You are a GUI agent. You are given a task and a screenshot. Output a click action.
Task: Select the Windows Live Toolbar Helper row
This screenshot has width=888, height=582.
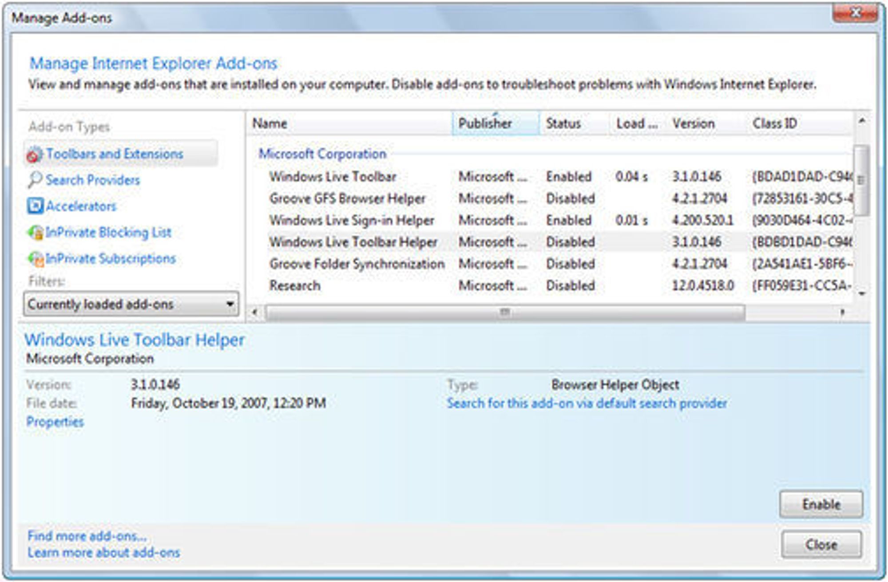[559, 242]
